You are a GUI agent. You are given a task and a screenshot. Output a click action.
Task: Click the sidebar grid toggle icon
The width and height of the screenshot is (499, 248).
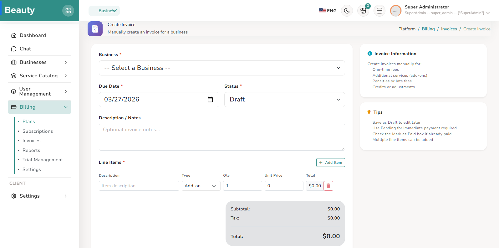coord(68,11)
